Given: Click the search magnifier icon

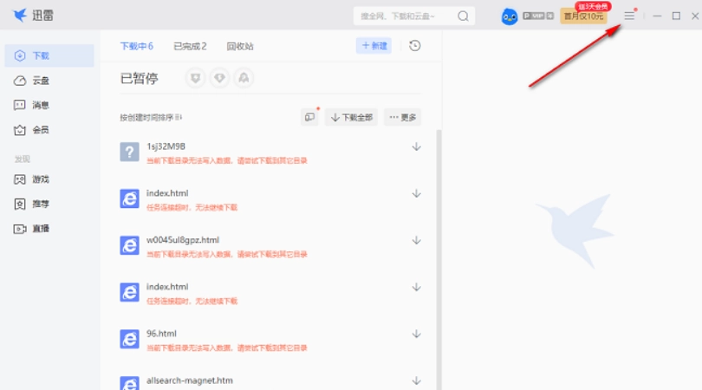Looking at the screenshot, I should [463, 16].
